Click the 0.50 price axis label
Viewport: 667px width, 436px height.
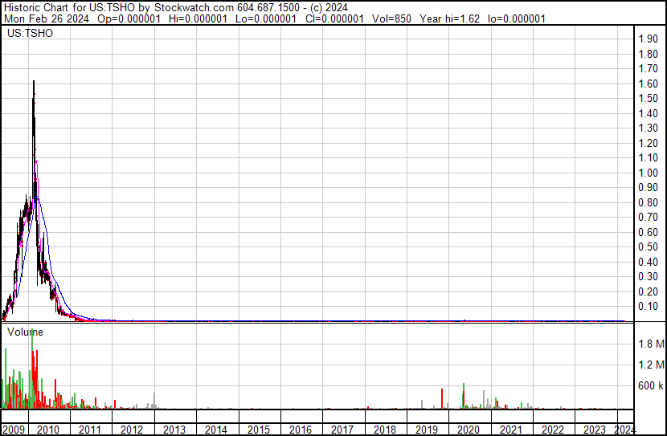pyautogui.click(x=649, y=247)
